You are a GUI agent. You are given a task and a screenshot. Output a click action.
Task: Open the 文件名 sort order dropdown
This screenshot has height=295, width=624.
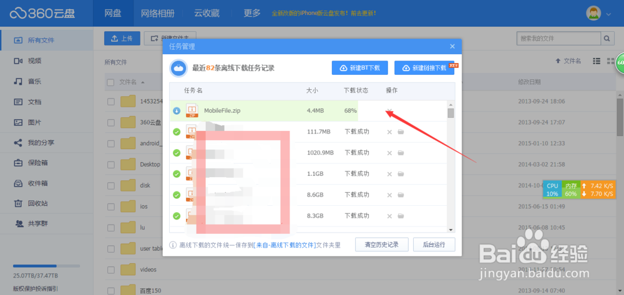(x=568, y=61)
